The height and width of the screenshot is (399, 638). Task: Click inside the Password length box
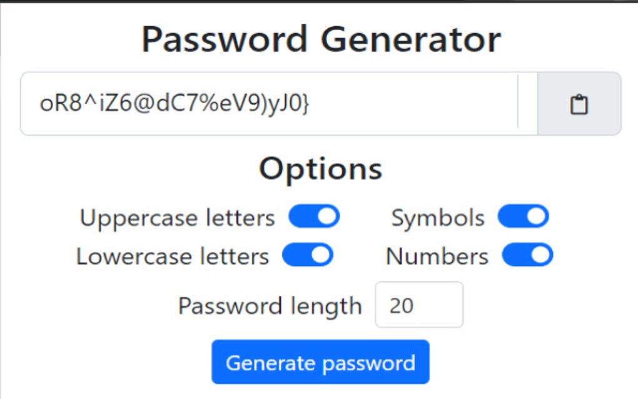(x=418, y=305)
